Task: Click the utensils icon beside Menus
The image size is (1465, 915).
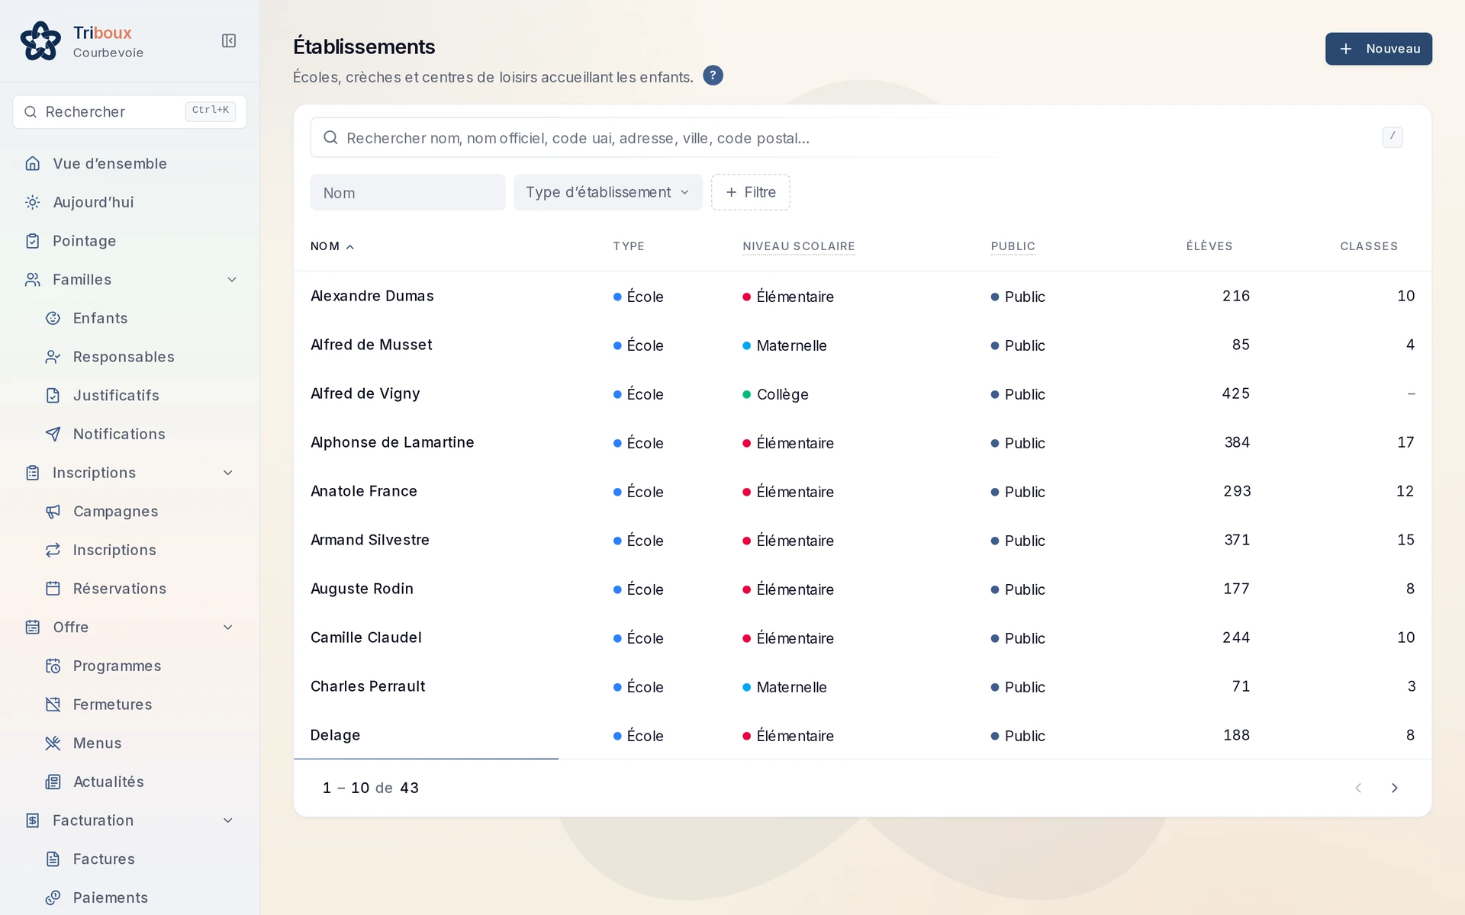Action: pos(53,743)
